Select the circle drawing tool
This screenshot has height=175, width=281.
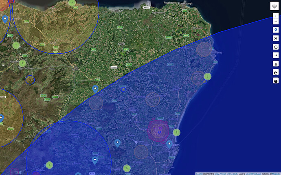(276, 47)
